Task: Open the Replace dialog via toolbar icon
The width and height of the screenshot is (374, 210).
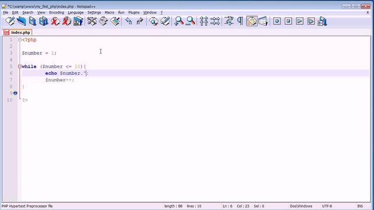Action: click(x=165, y=21)
